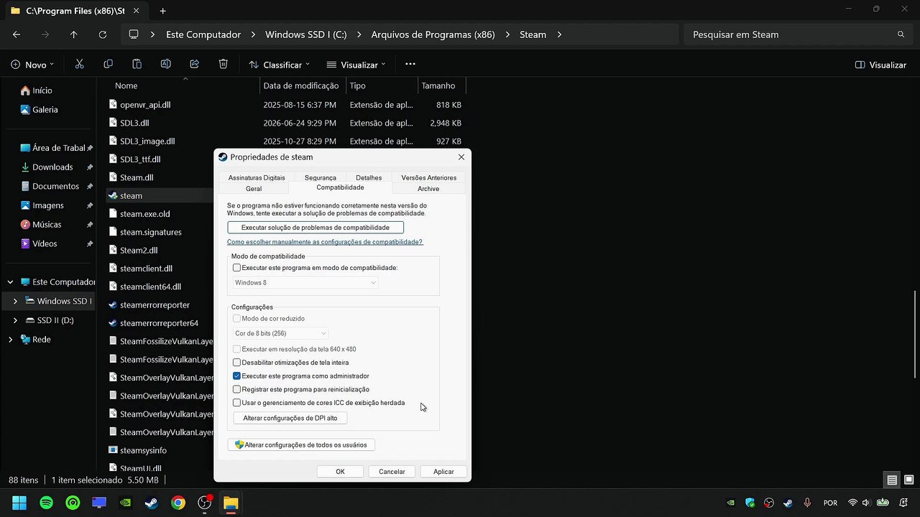
Task: Open Downloads in navigation pane
Action: point(52,167)
